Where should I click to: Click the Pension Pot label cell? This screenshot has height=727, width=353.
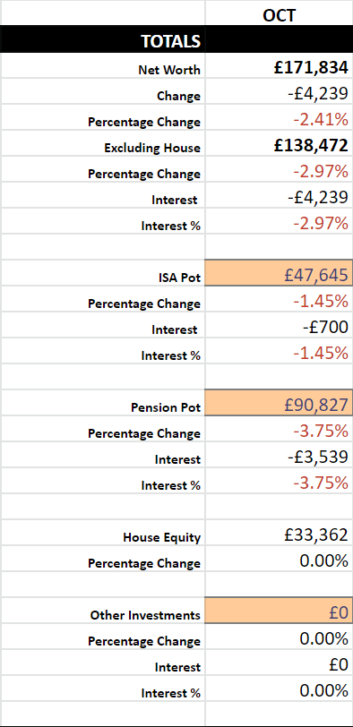102,404
